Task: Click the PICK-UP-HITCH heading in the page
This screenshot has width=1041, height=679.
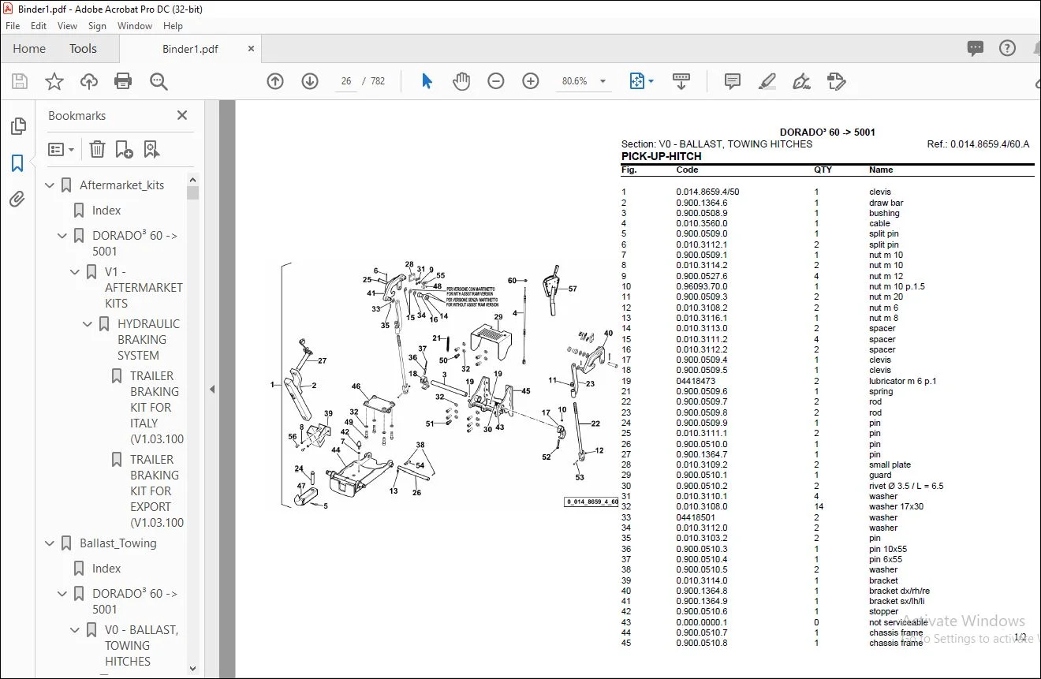Action: pyautogui.click(x=661, y=156)
